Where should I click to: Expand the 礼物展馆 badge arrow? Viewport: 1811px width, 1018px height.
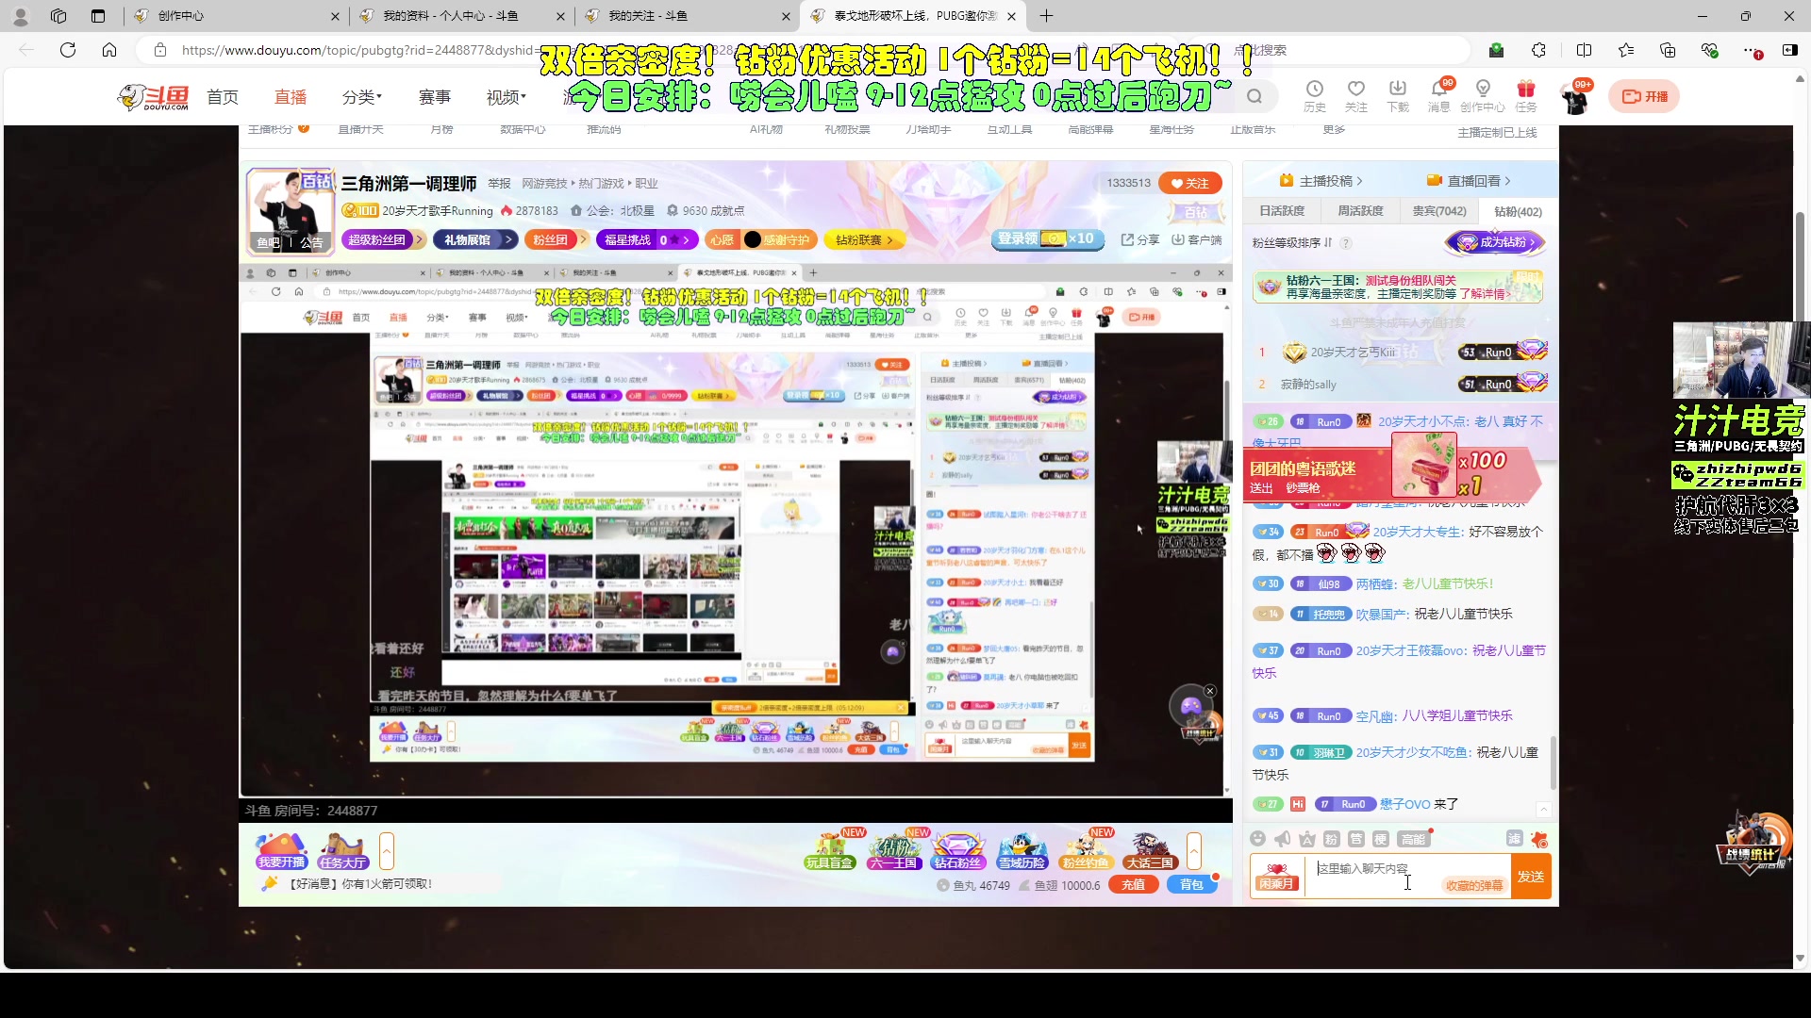point(476,240)
